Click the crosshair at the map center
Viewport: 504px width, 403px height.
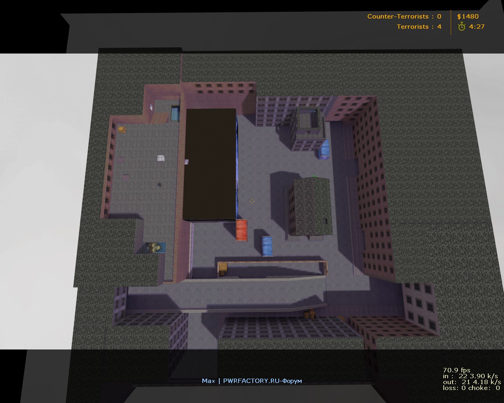point(252,201)
